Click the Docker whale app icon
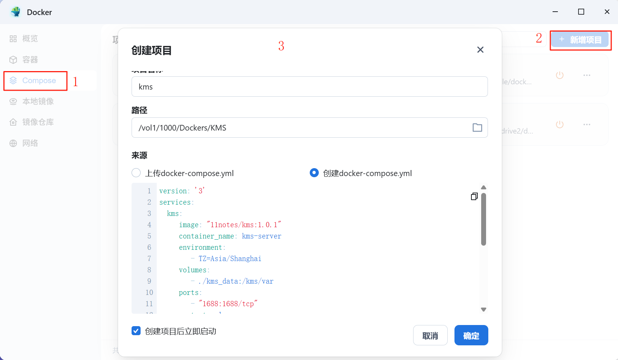The image size is (618, 360). [16, 12]
